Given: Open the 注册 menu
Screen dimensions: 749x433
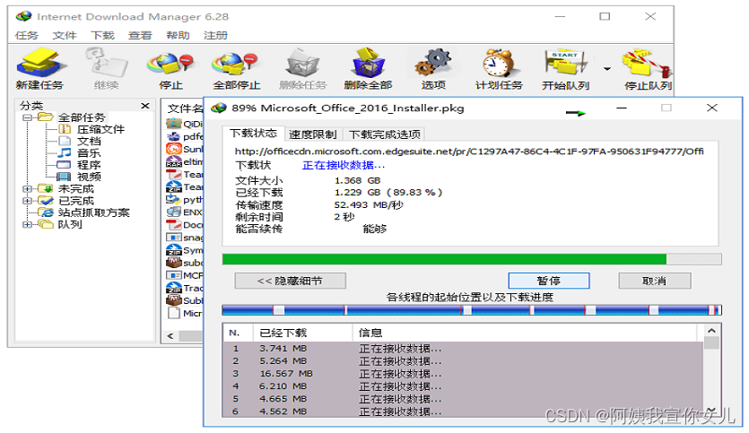Looking at the screenshot, I should click(x=215, y=35).
